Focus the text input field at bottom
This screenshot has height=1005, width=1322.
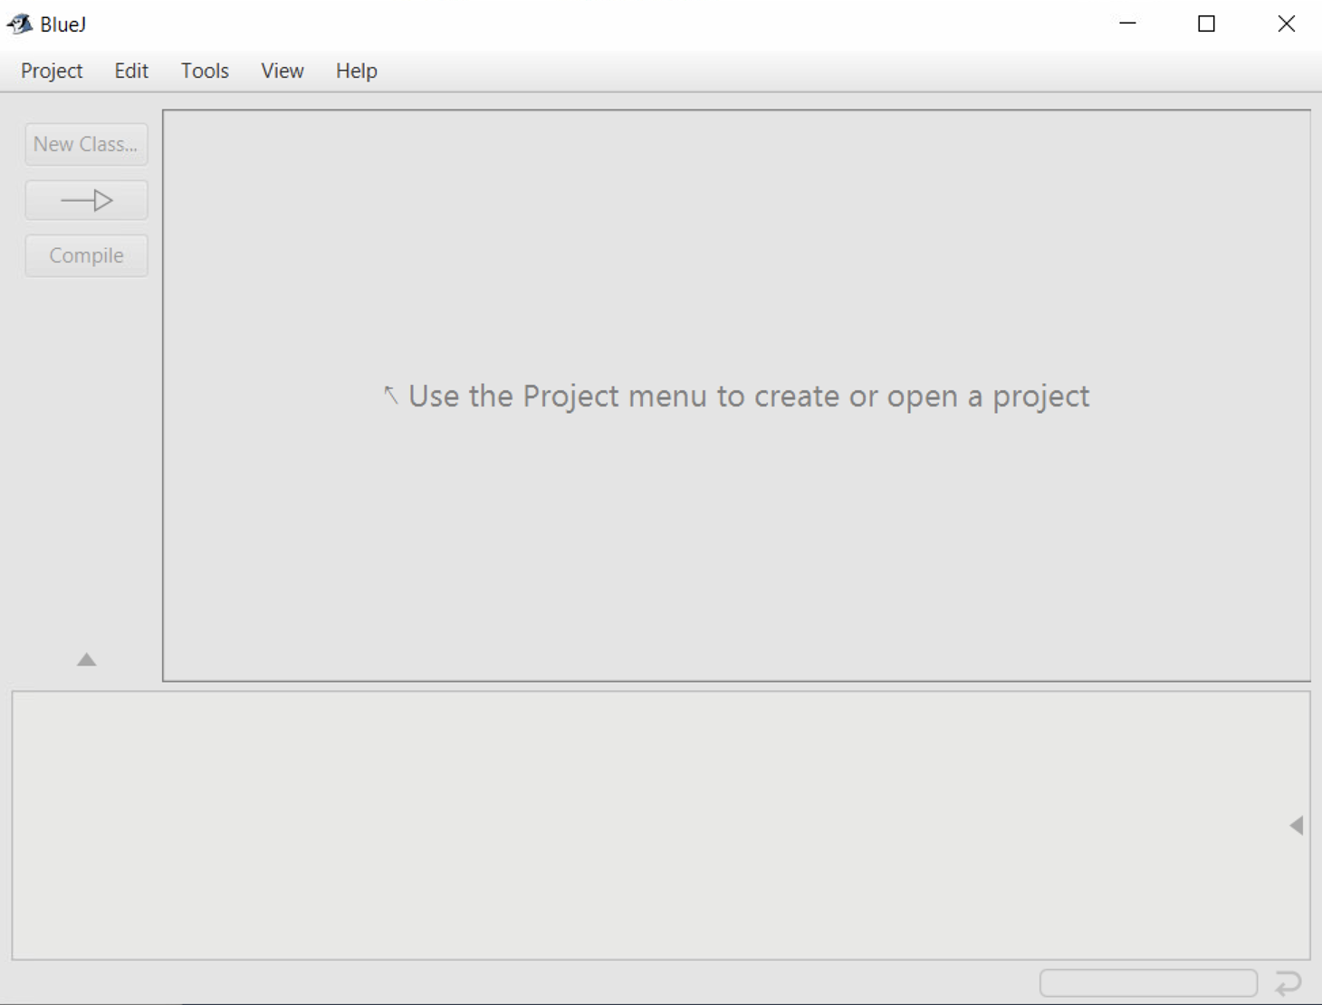click(1148, 982)
